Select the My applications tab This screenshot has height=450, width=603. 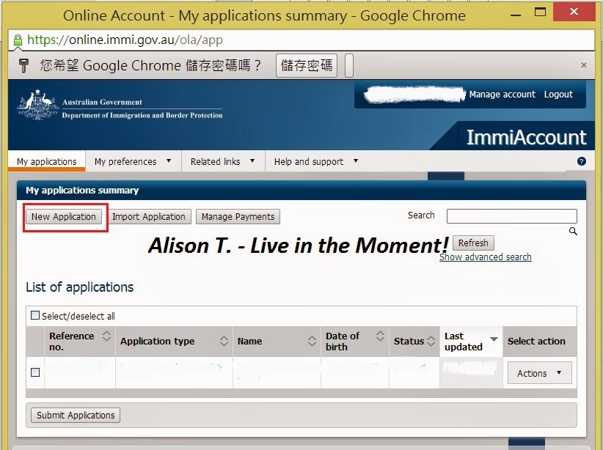[46, 161]
